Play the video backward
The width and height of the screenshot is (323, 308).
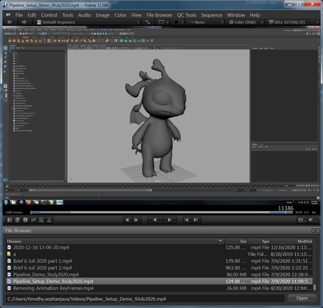pos(155,220)
